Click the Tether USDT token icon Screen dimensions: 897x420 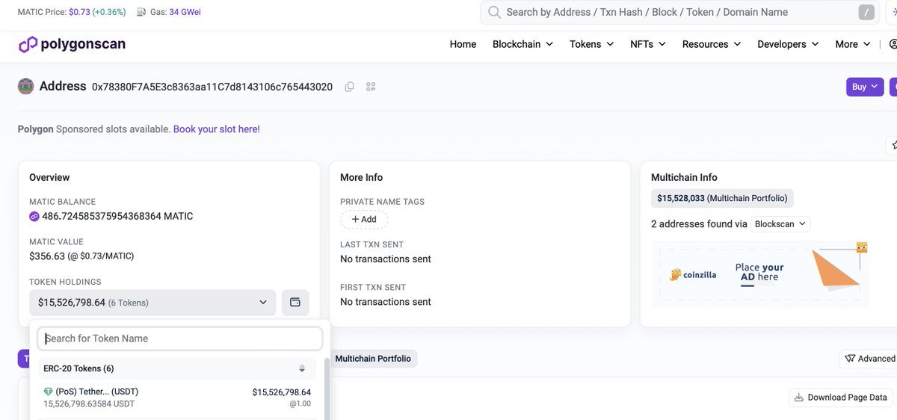(x=49, y=392)
